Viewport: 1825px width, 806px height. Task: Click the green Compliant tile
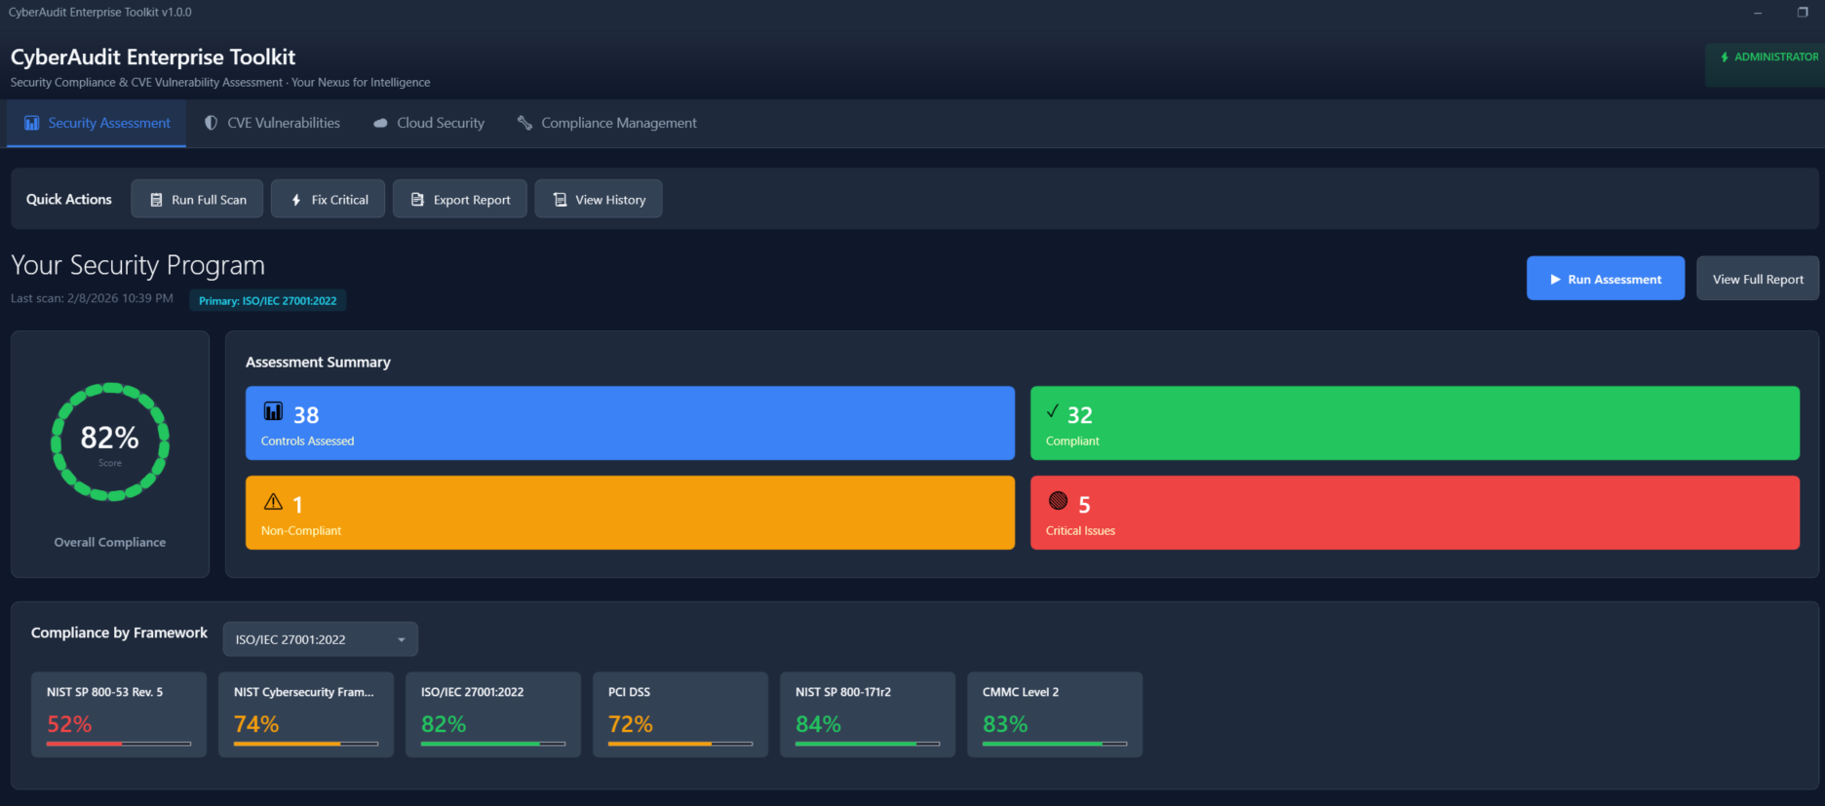click(x=1415, y=423)
